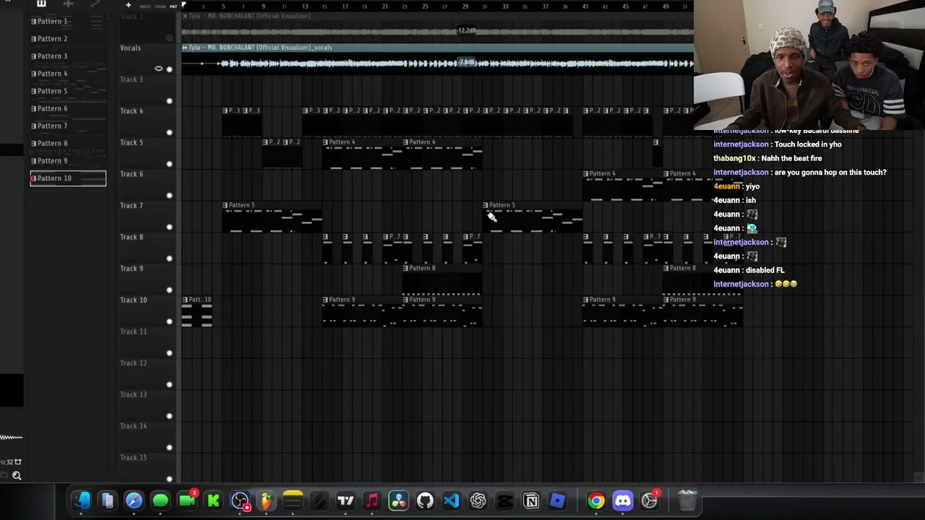This screenshot has width=925, height=520.
Task: Open ChatGPT from the dock
Action: coord(478,500)
